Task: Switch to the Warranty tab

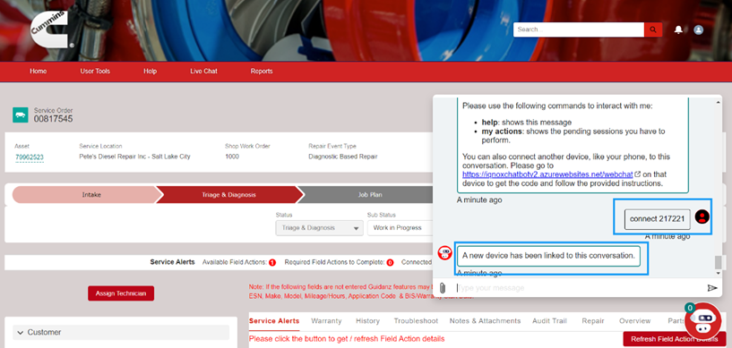Action: 326,321
